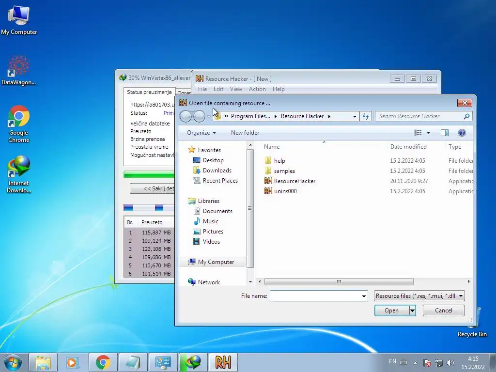Sort by the Date modified column header
This screenshot has height=372, width=496.
[x=408, y=146]
